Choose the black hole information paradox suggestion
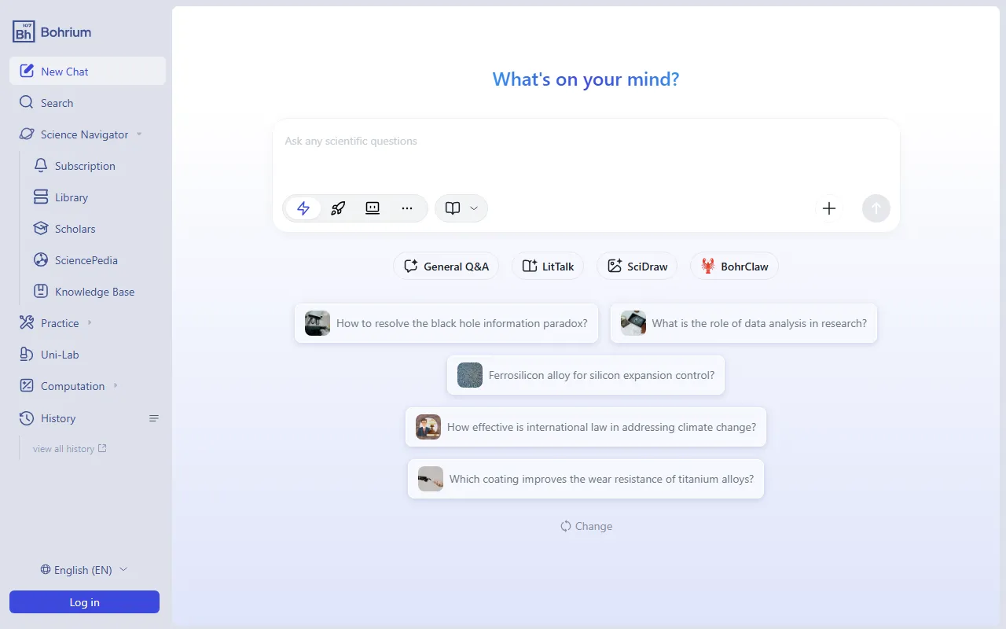This screenshot has width=1006, height=629. [x=446, y=323]
